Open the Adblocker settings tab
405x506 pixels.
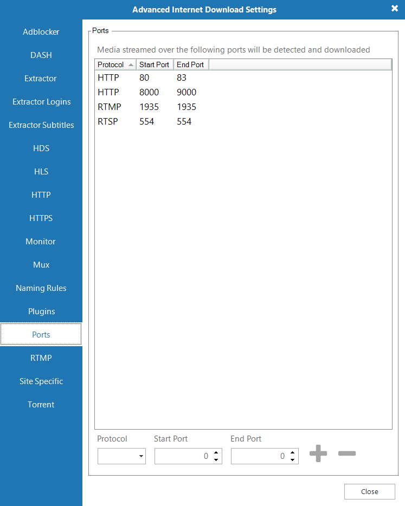pos(41,31)
